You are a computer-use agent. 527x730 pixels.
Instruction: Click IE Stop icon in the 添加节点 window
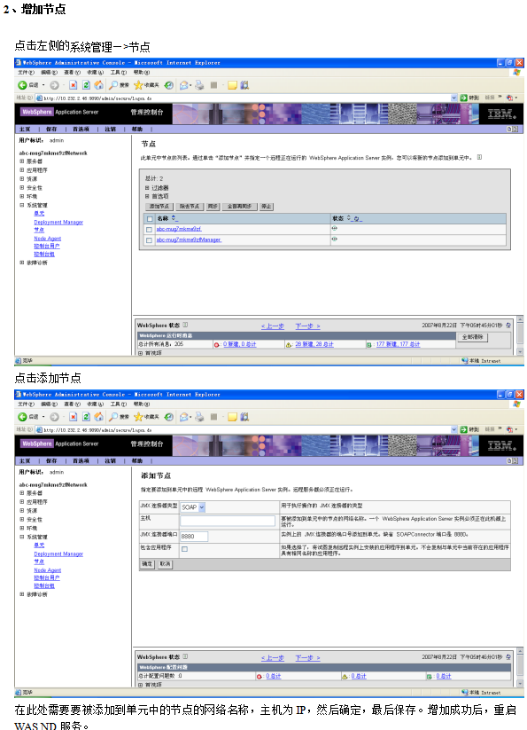click(x=73, y=417)
